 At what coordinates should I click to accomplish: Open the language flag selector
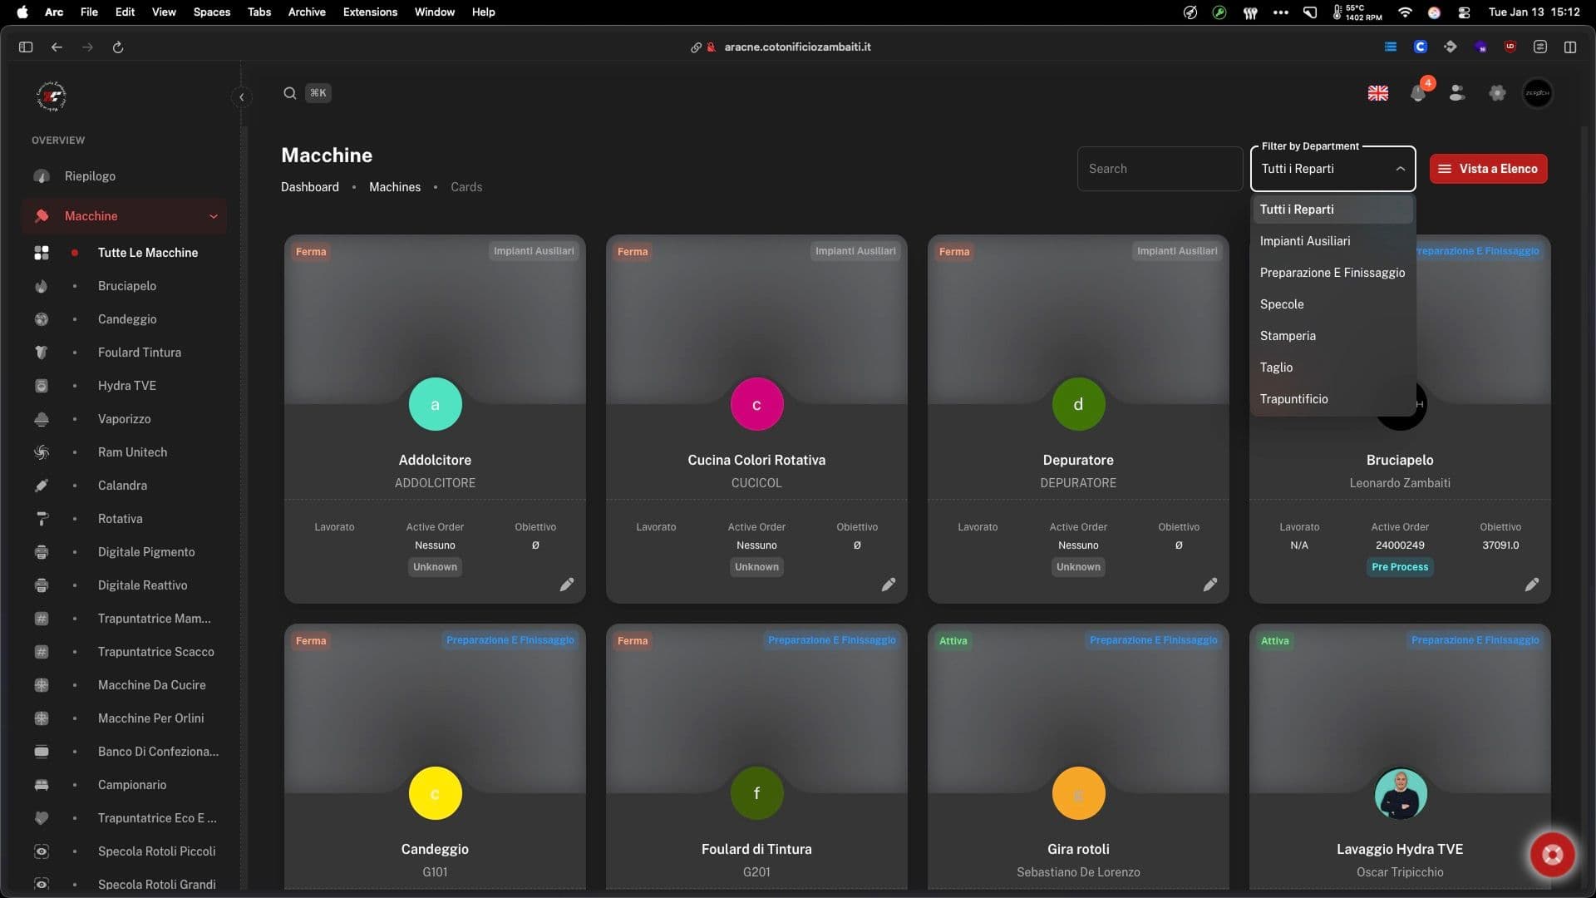click(1377, 93)
